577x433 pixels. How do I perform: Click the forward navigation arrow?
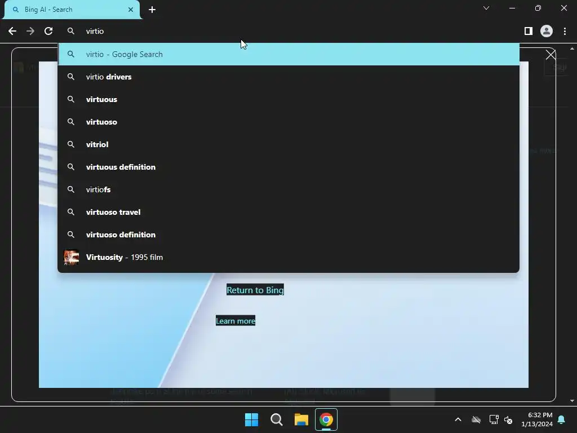[30, 32]
